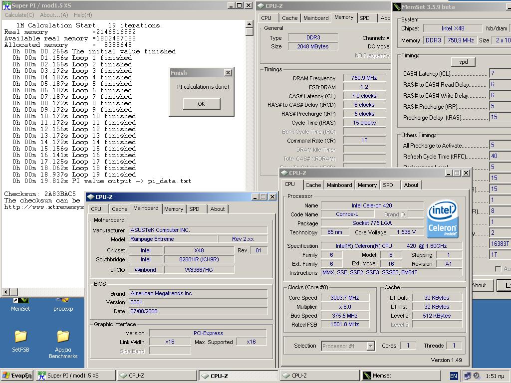The image size is (511, 383).
Task: Open the Precharge Delay (tRAS) dropdown
Action: pos(500,117)
